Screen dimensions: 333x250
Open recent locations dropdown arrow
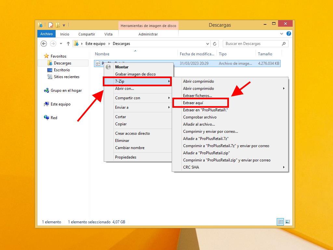(61, 44)
